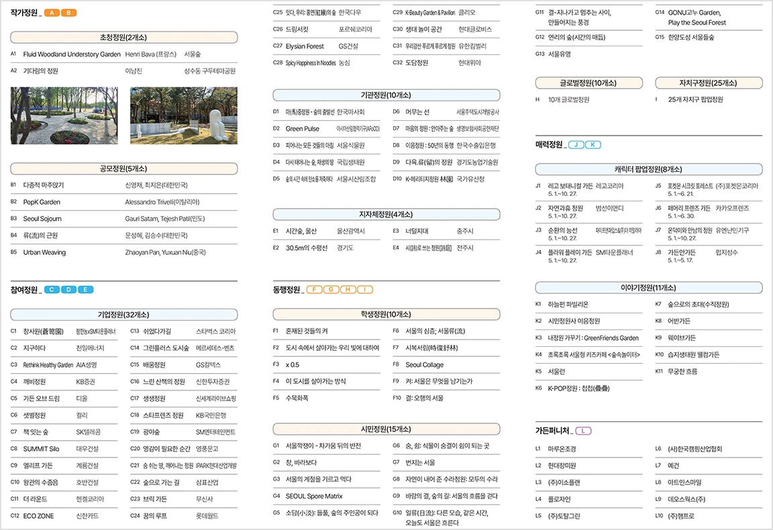Click designer name 'Henri Bava (프랑스)'

point(150,54)
